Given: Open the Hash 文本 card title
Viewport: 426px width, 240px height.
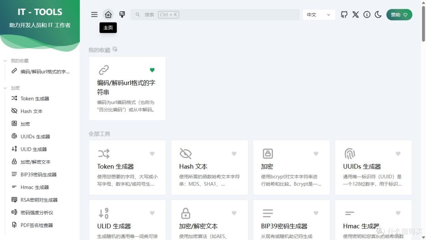Looking at the screenshot, I should (x=193, y=166).
